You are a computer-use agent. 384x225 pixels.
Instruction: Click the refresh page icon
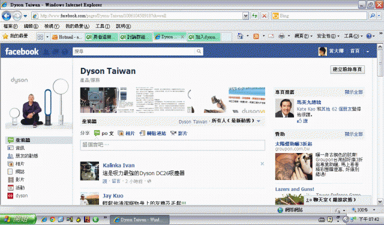point(254,16)
